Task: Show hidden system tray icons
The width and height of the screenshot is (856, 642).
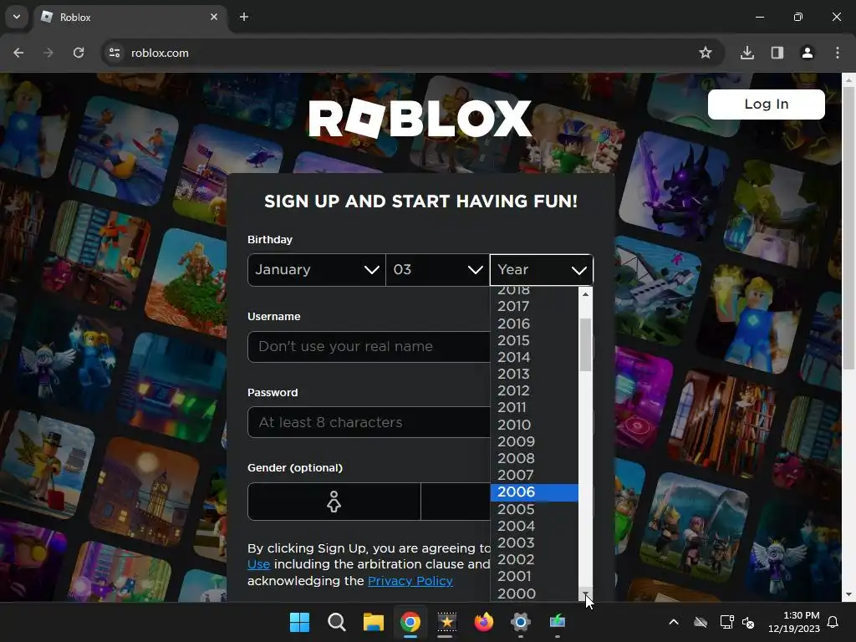Action: [674, 622]
